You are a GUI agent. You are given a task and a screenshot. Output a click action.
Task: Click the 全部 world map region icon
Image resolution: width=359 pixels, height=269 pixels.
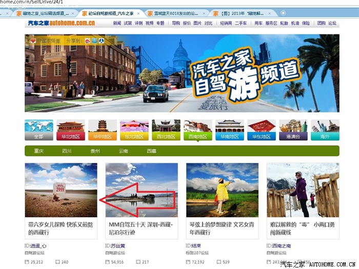(38, 130)
